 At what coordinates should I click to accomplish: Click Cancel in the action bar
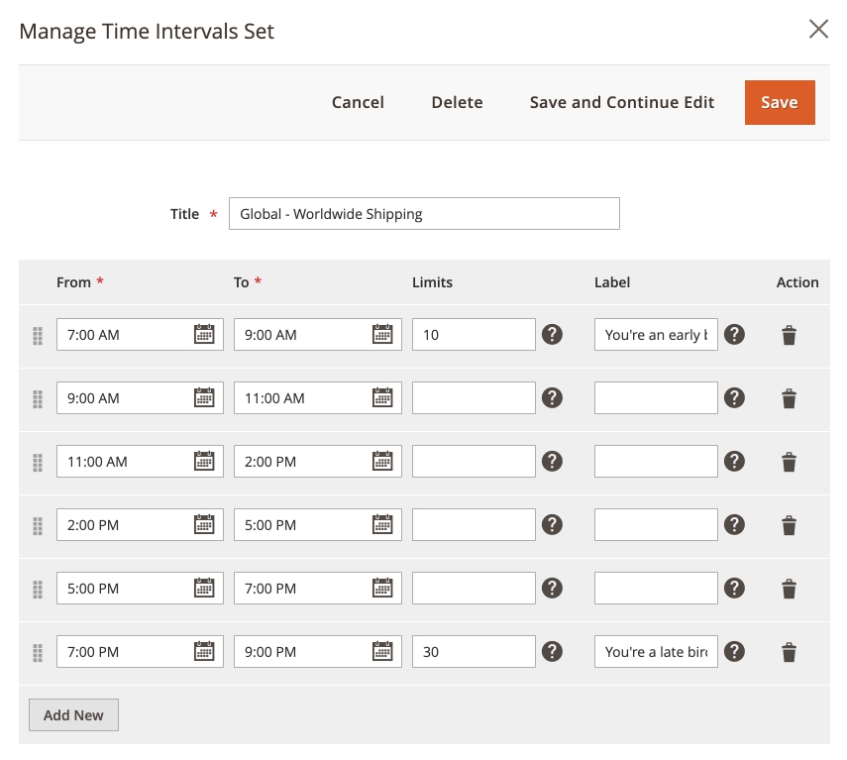coord(358,103)
